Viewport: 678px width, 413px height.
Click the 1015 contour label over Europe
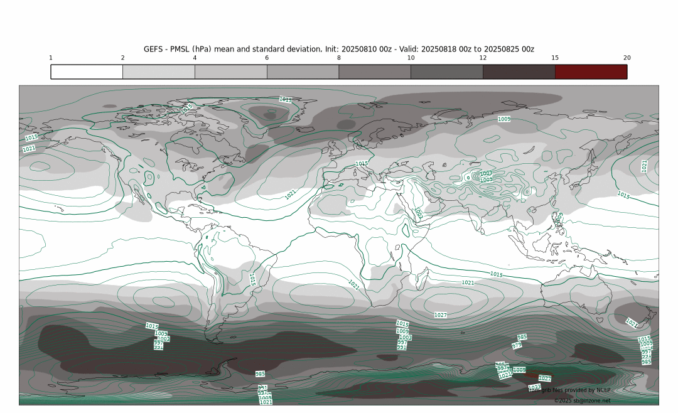pos(362,163)
